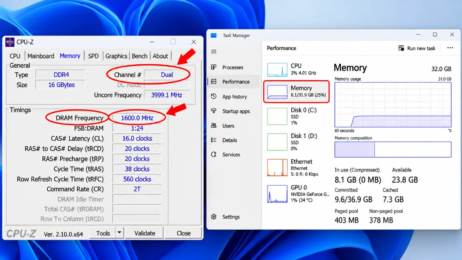
Task: Open the About tab in CPU-Z
Action: [160, 56]
